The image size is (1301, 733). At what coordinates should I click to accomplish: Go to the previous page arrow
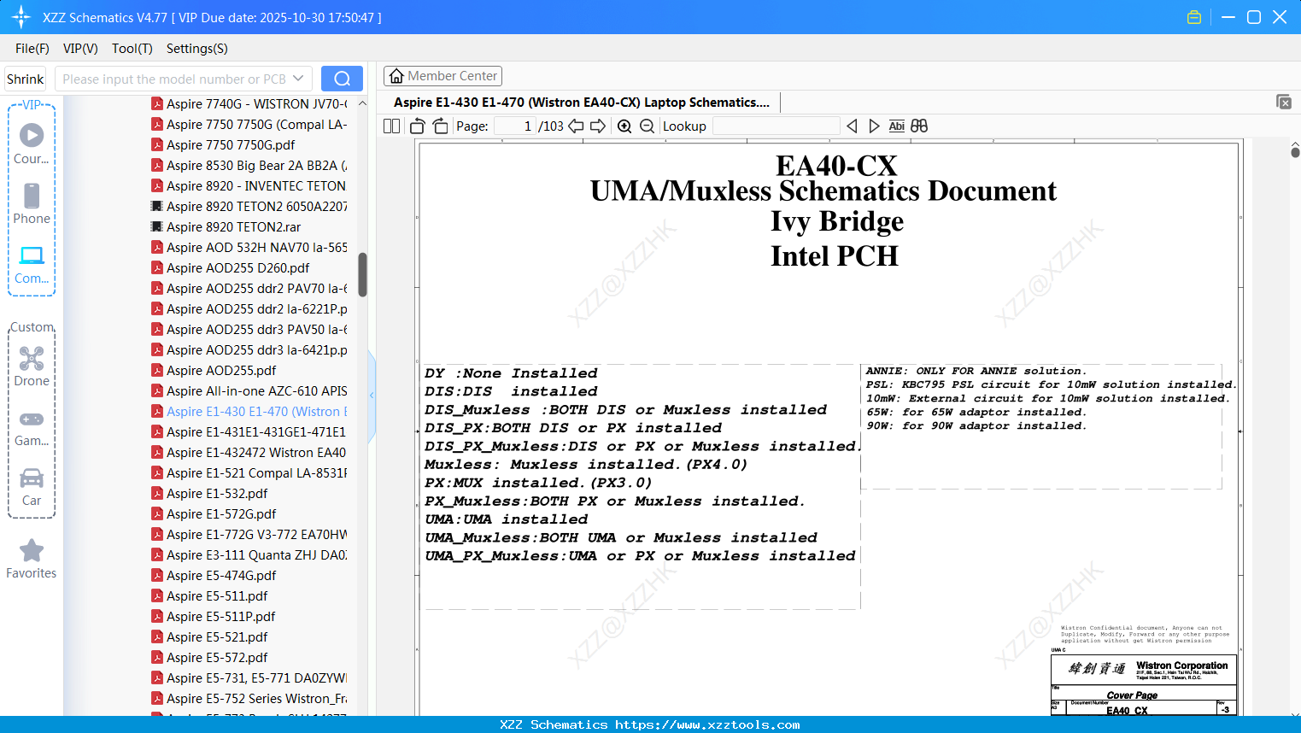click(x=576, y=126)
